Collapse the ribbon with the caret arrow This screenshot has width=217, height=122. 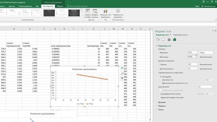pyautogui.click(x=216, y=20)
